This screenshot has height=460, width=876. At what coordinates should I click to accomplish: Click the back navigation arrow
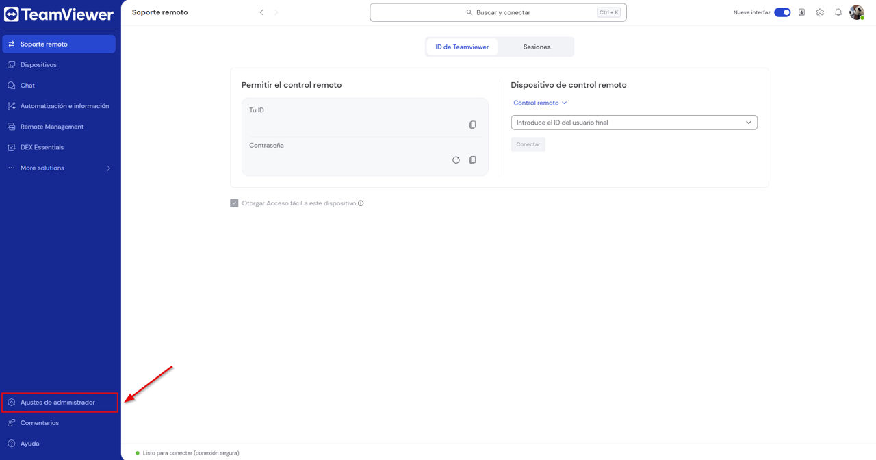pyautogui.click(x=261, y=12)
